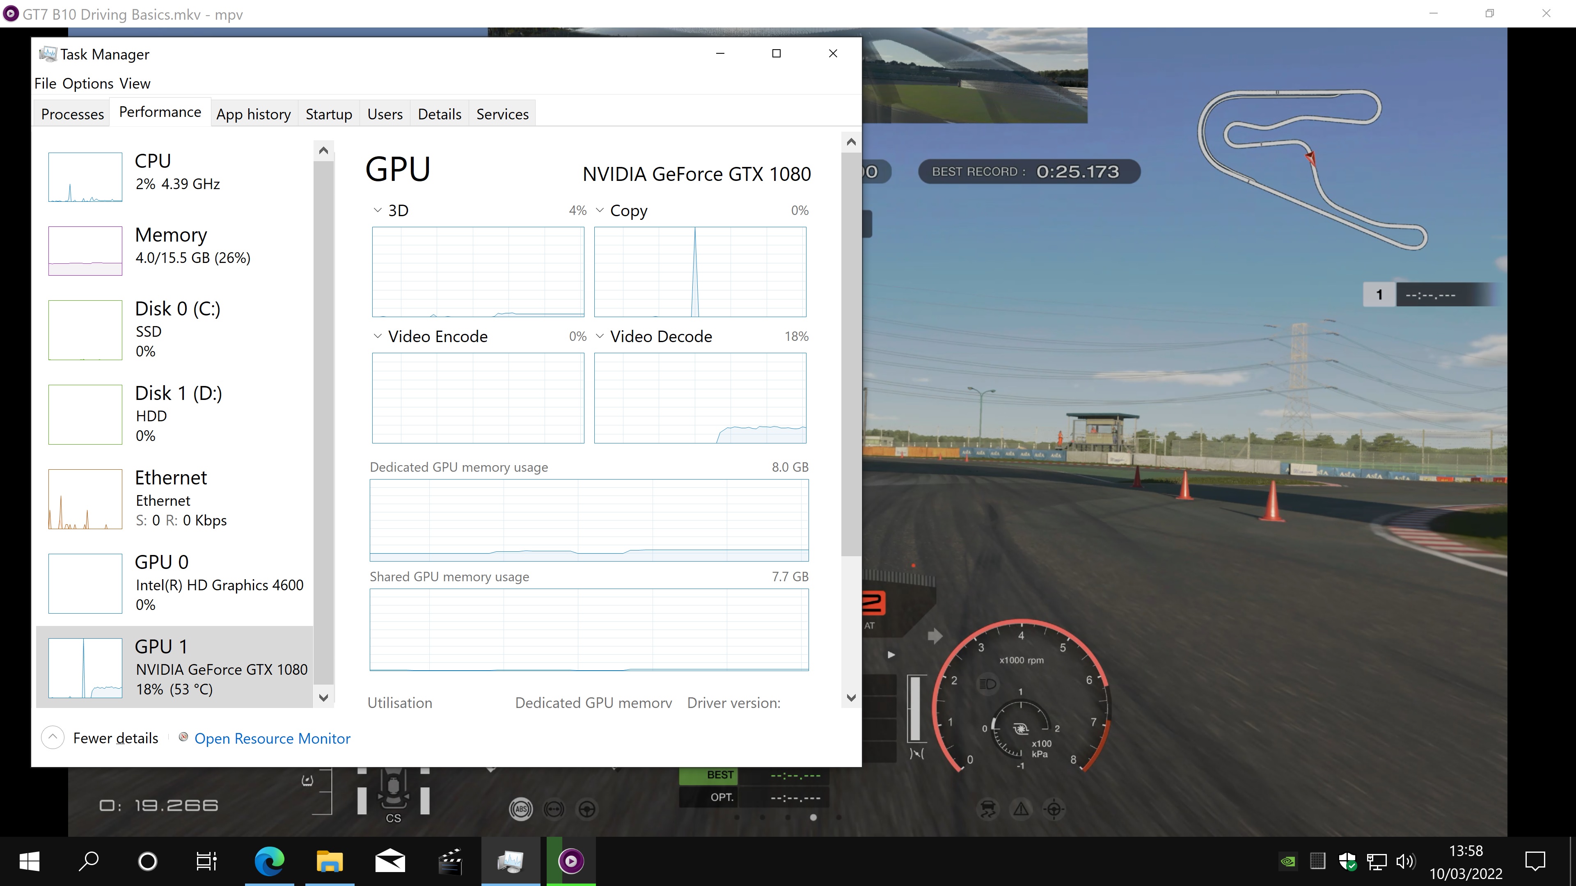The height and width of the screenshot is (886, 1576).
Task: Click the taskbar Search magnifier icon
Action: [89, 861]
